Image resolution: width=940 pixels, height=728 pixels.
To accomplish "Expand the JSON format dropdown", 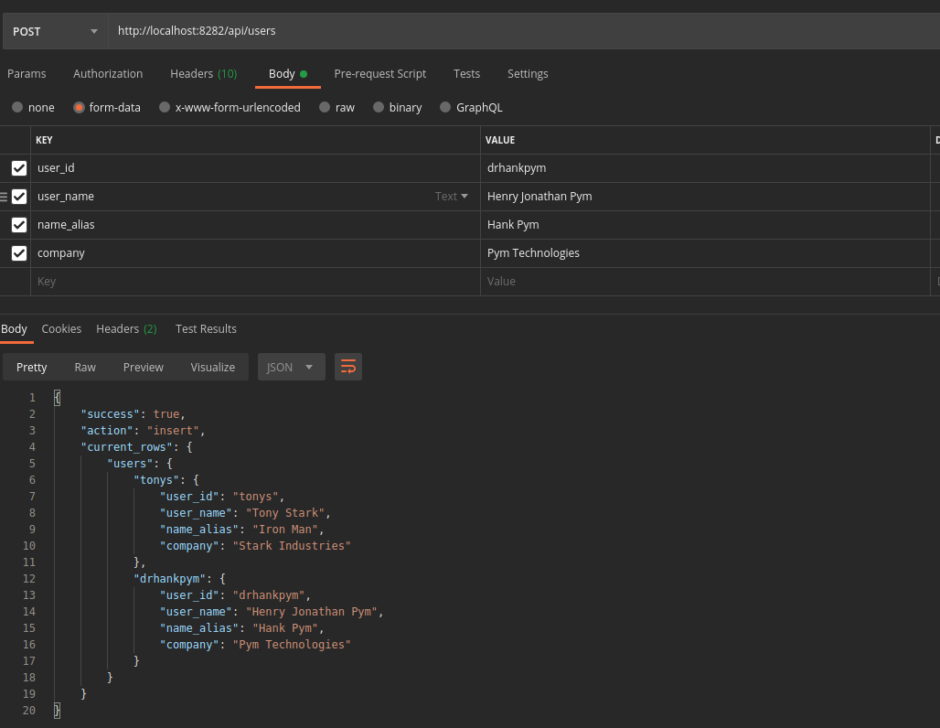I will click(291, 367).
